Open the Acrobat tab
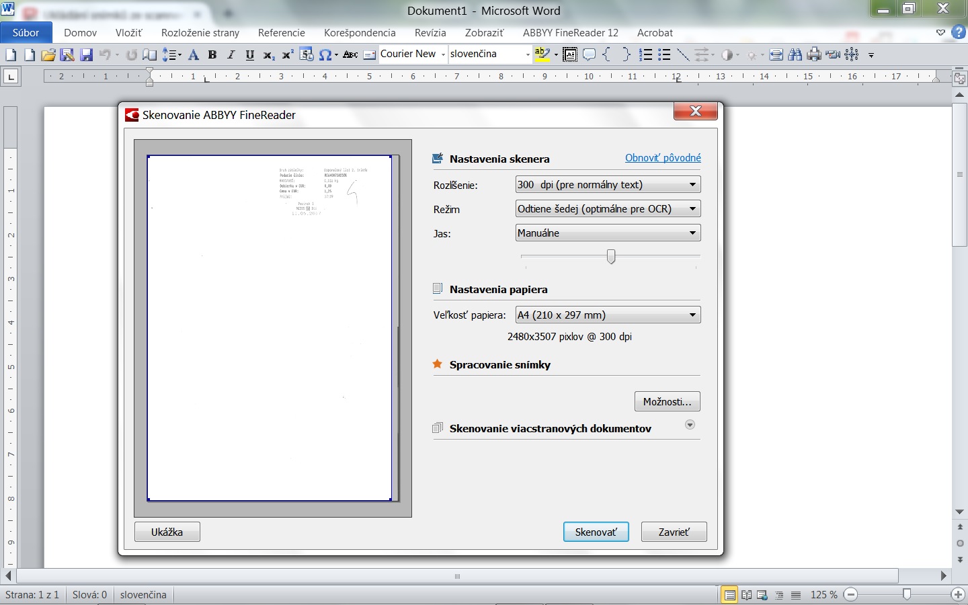Image resolution: width=968 pixels, height=605 pixels. [x=655, y=32]
